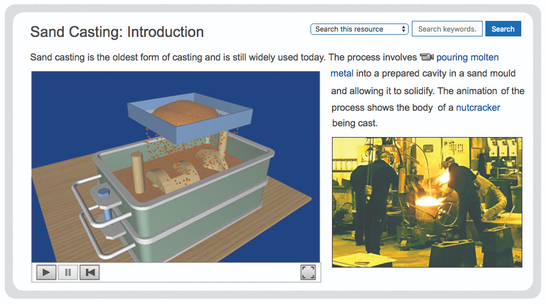Click the video camera icon before 'pouring'
The height and width of the screenshot is (304, 547).
coord(427,57)
